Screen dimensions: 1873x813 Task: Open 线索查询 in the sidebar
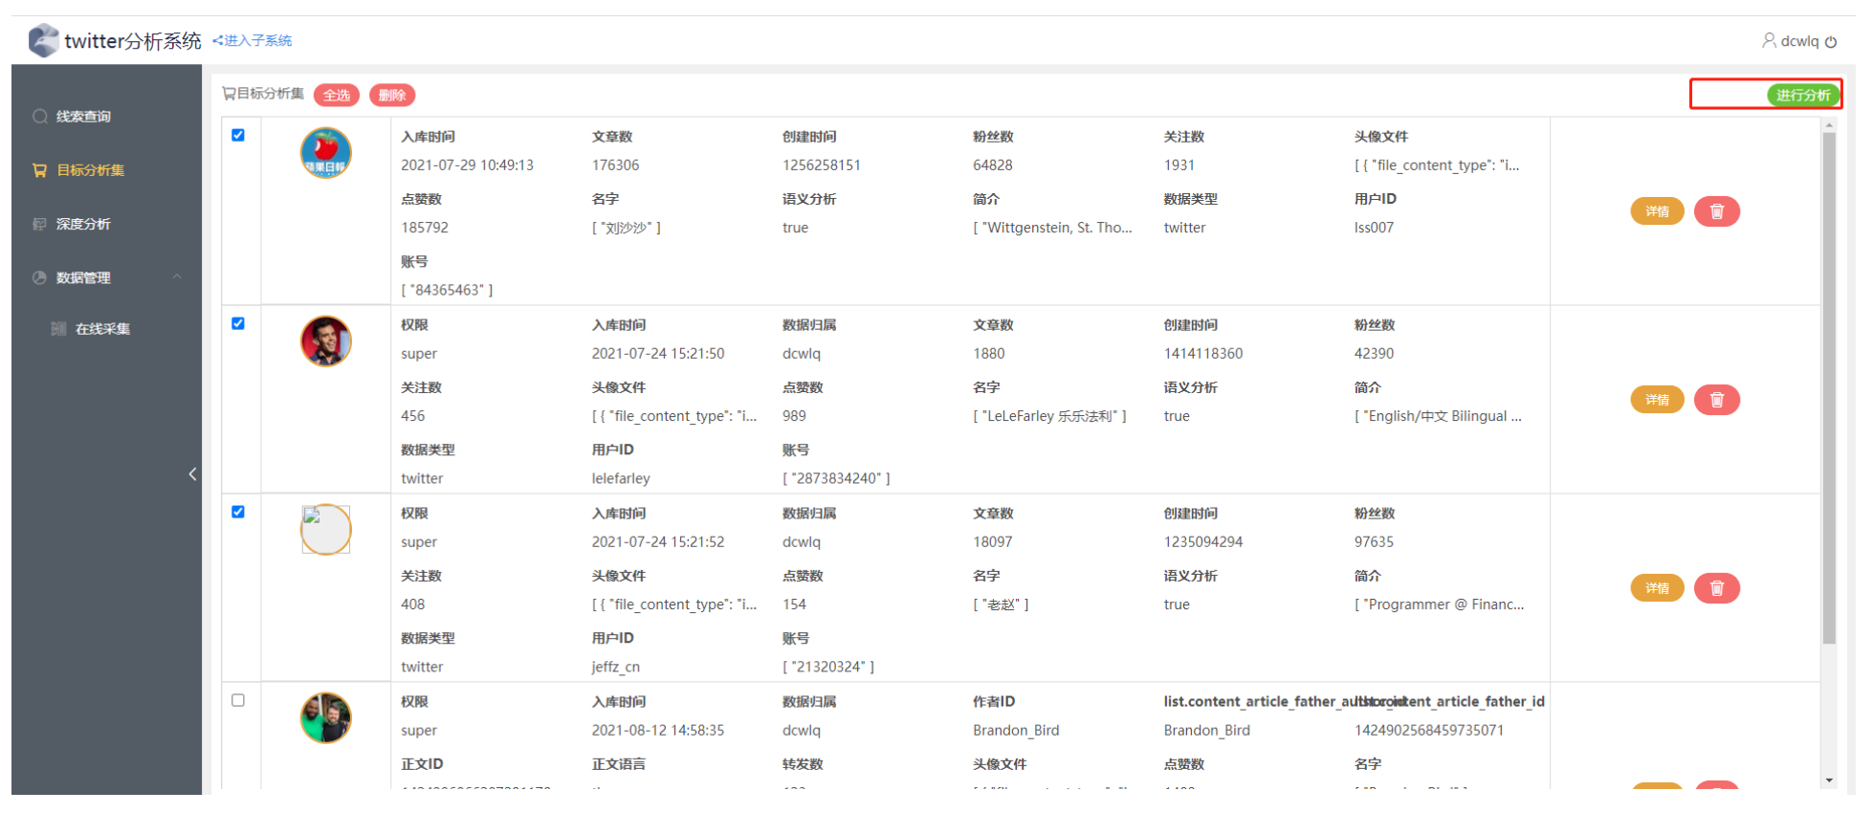(83, 117)
